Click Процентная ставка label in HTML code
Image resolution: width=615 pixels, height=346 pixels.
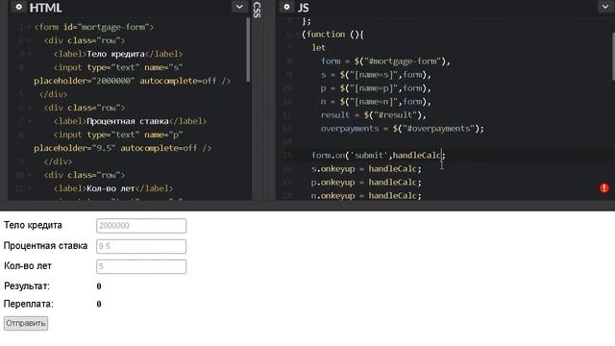pyautogui.click(x=130, y=121)
